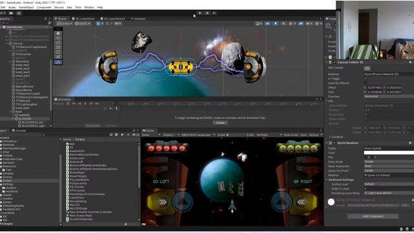Toggle the Used By Effector checkbox
This screenshot has height=233, width=414.
coord(365,83)
